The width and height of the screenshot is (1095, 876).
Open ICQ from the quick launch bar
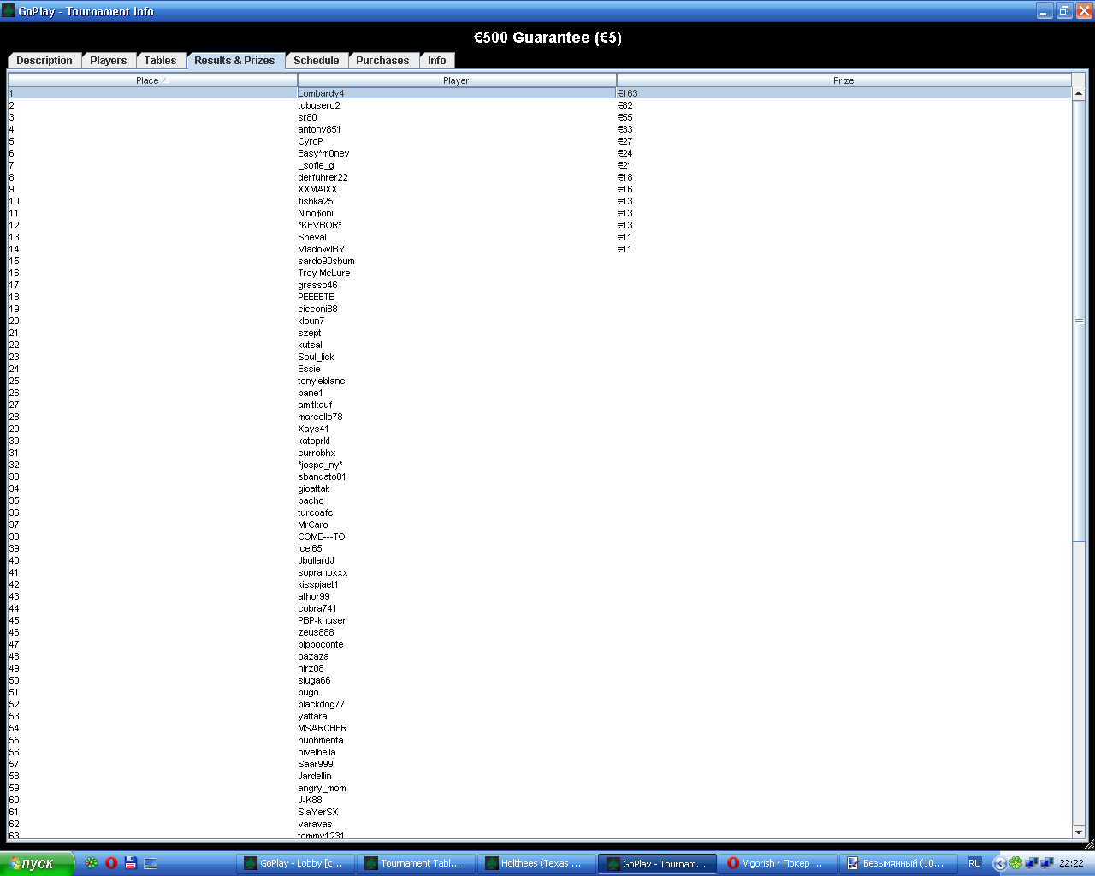92,863
